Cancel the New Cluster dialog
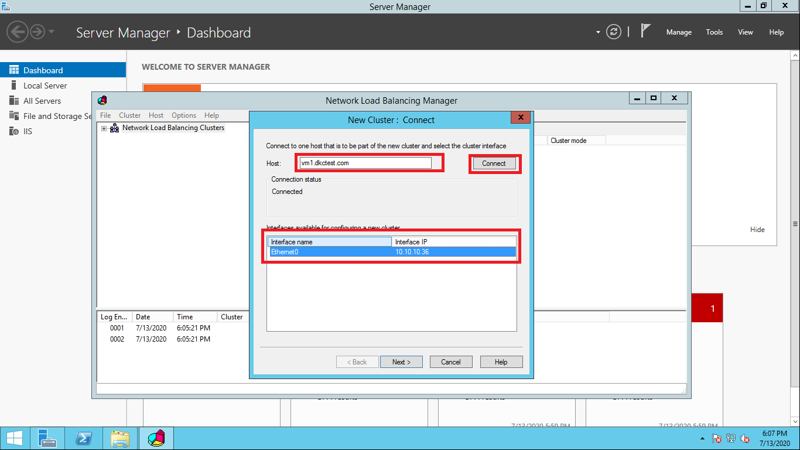The height and width of the screenshot is (450, 800). tap(451, 362)
